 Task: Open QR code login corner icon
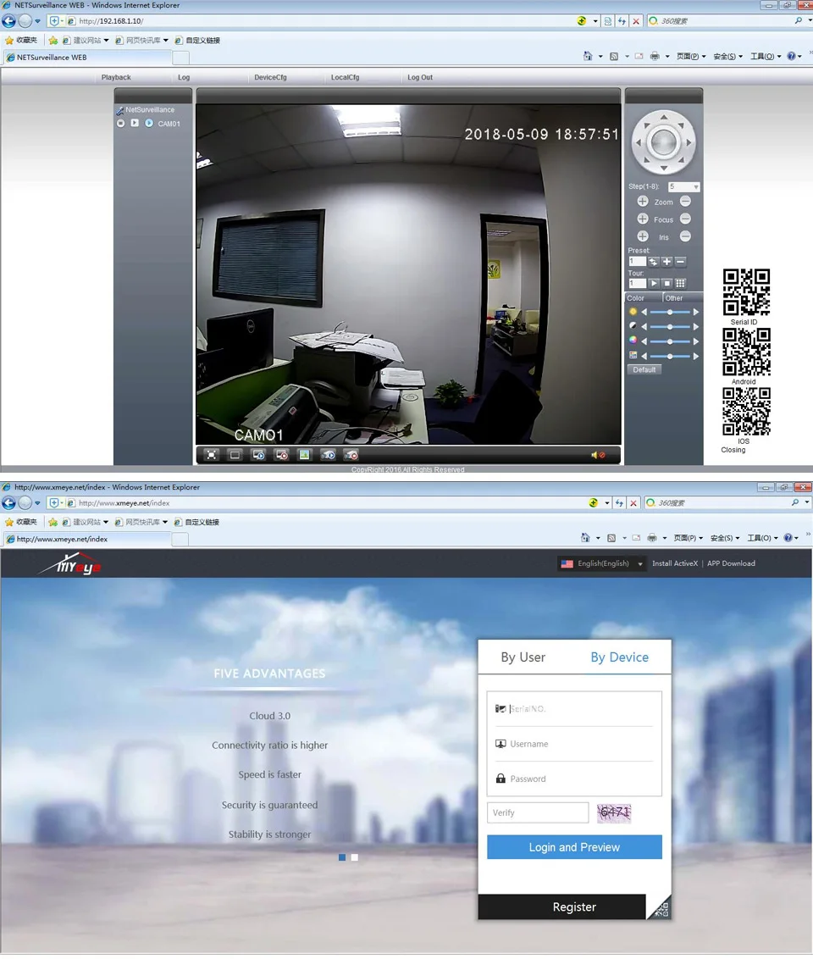(x=661, y=910)
